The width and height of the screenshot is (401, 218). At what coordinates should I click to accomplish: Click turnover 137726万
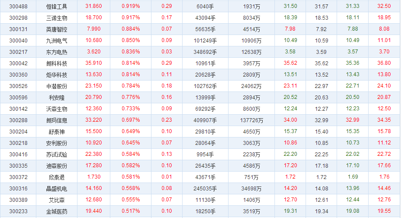pos(251,120)
